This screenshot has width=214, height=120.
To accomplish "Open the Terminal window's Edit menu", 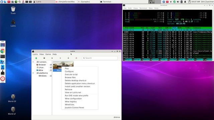I will pyautogui.click(x=130, y=8).
